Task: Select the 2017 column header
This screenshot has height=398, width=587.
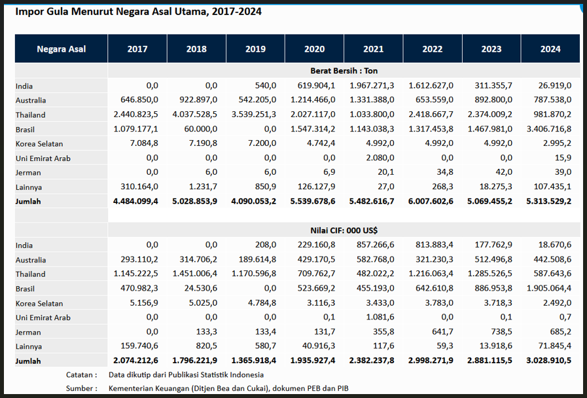Action: tap(137, 49)
